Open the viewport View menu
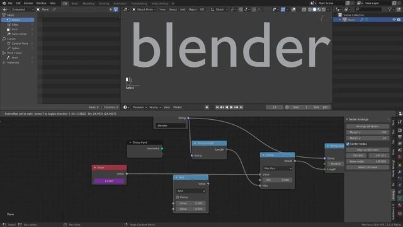 tap(162, 9)
